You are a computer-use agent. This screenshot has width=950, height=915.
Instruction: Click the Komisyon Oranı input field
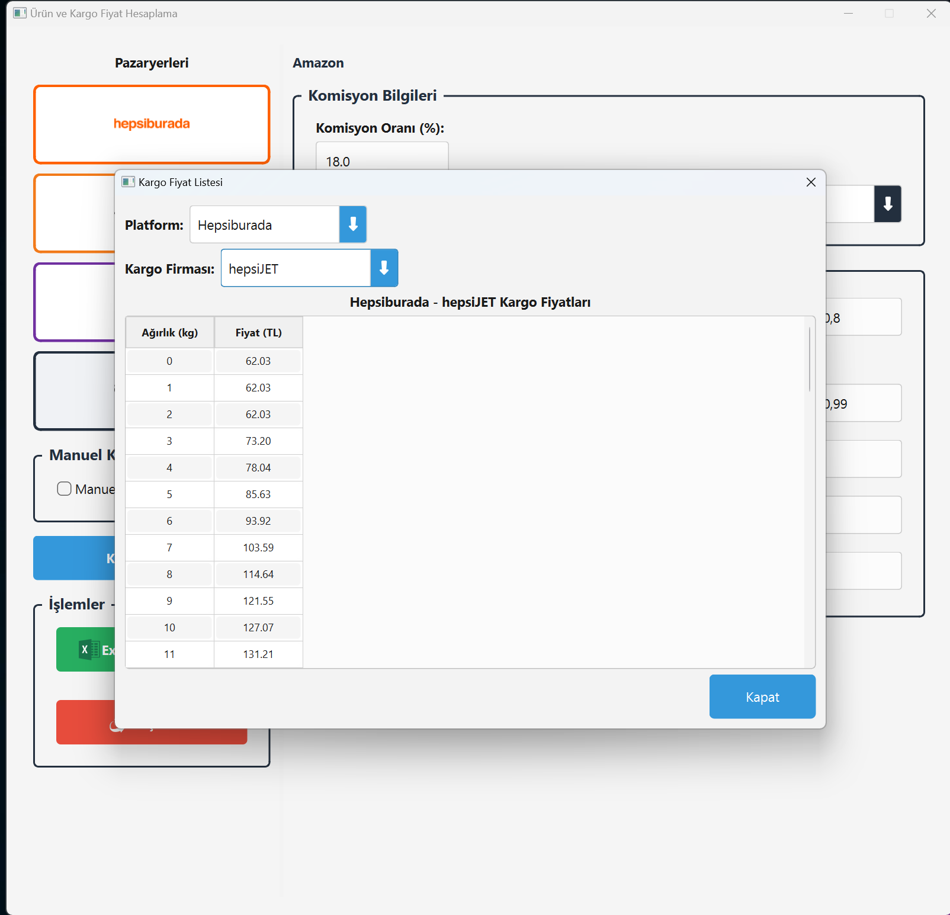[382, 156]
